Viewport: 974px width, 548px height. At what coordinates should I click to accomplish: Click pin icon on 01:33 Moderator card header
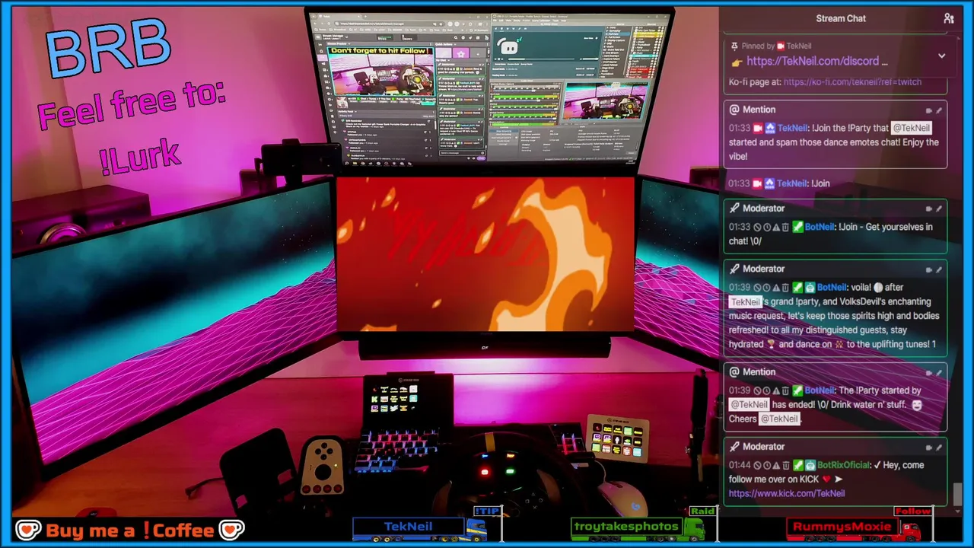coord(939,209)
